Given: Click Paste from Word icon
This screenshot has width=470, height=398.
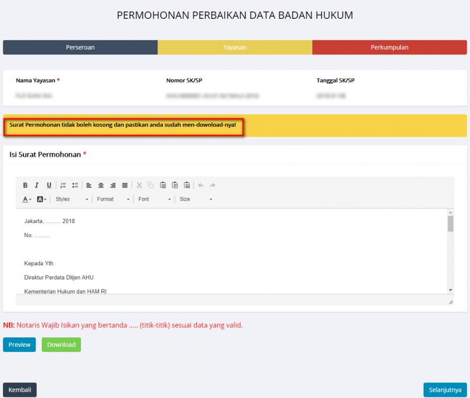Looking at the screenshot, I should point(187,185).
